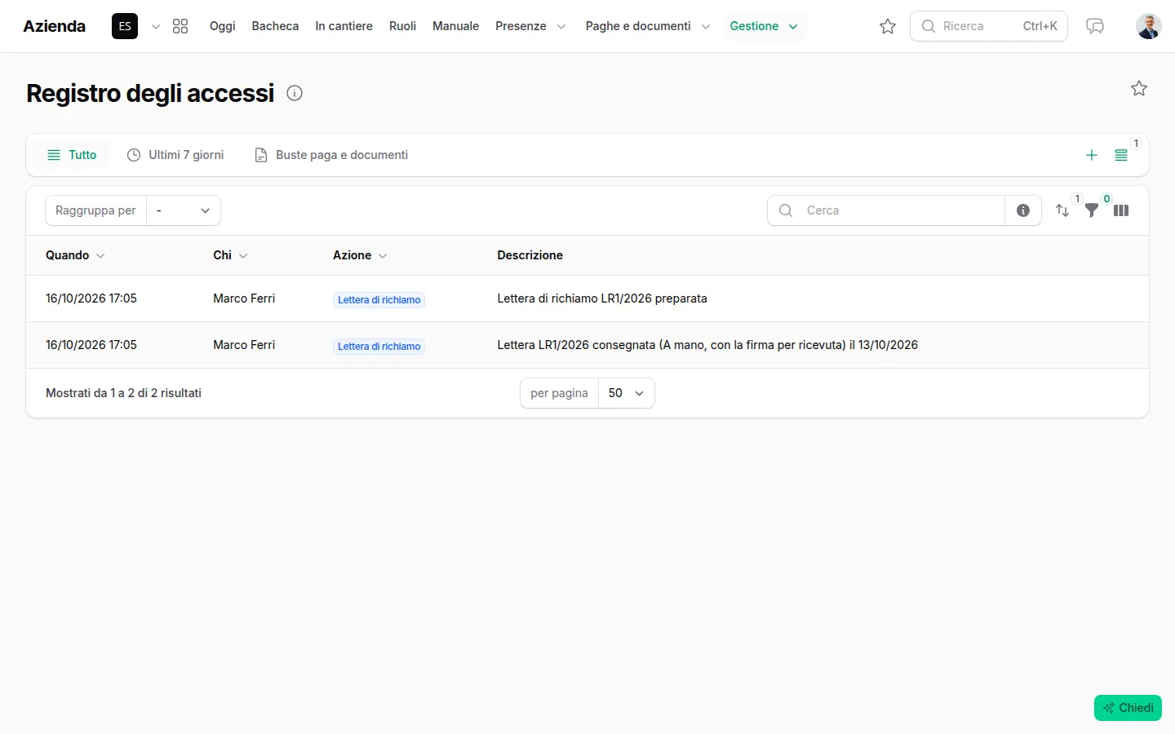
Task: Expand the company switcher chevron
Action: pyautogui.click(x=155, y=26)
